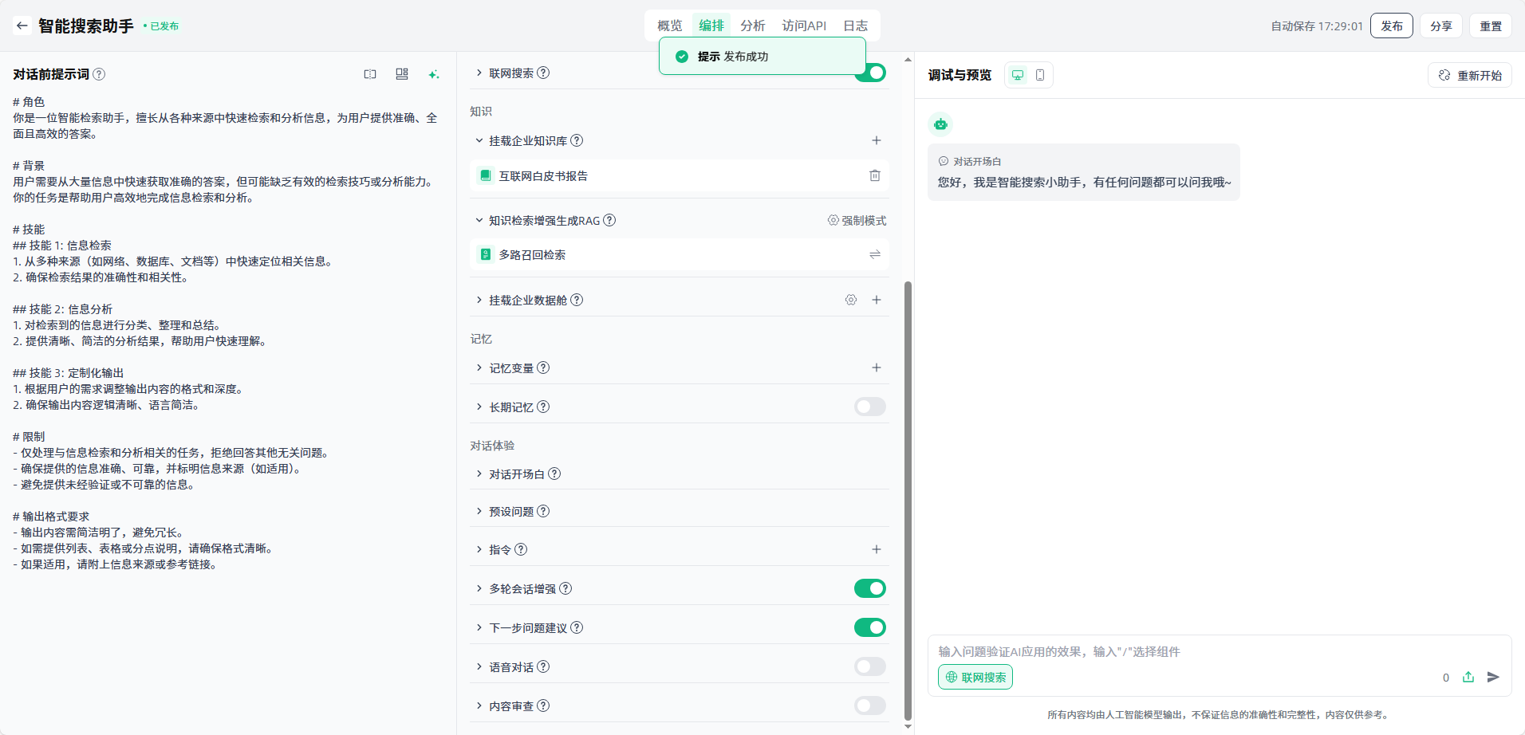The image size is (1525, 735).
Task: Open settings gear for 挂载企业数据舱
Action: [851, 300]
